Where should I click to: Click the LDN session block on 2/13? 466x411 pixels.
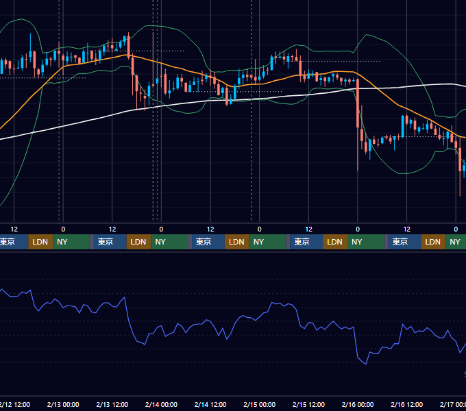pyautogui.click(x=139, y=242)
